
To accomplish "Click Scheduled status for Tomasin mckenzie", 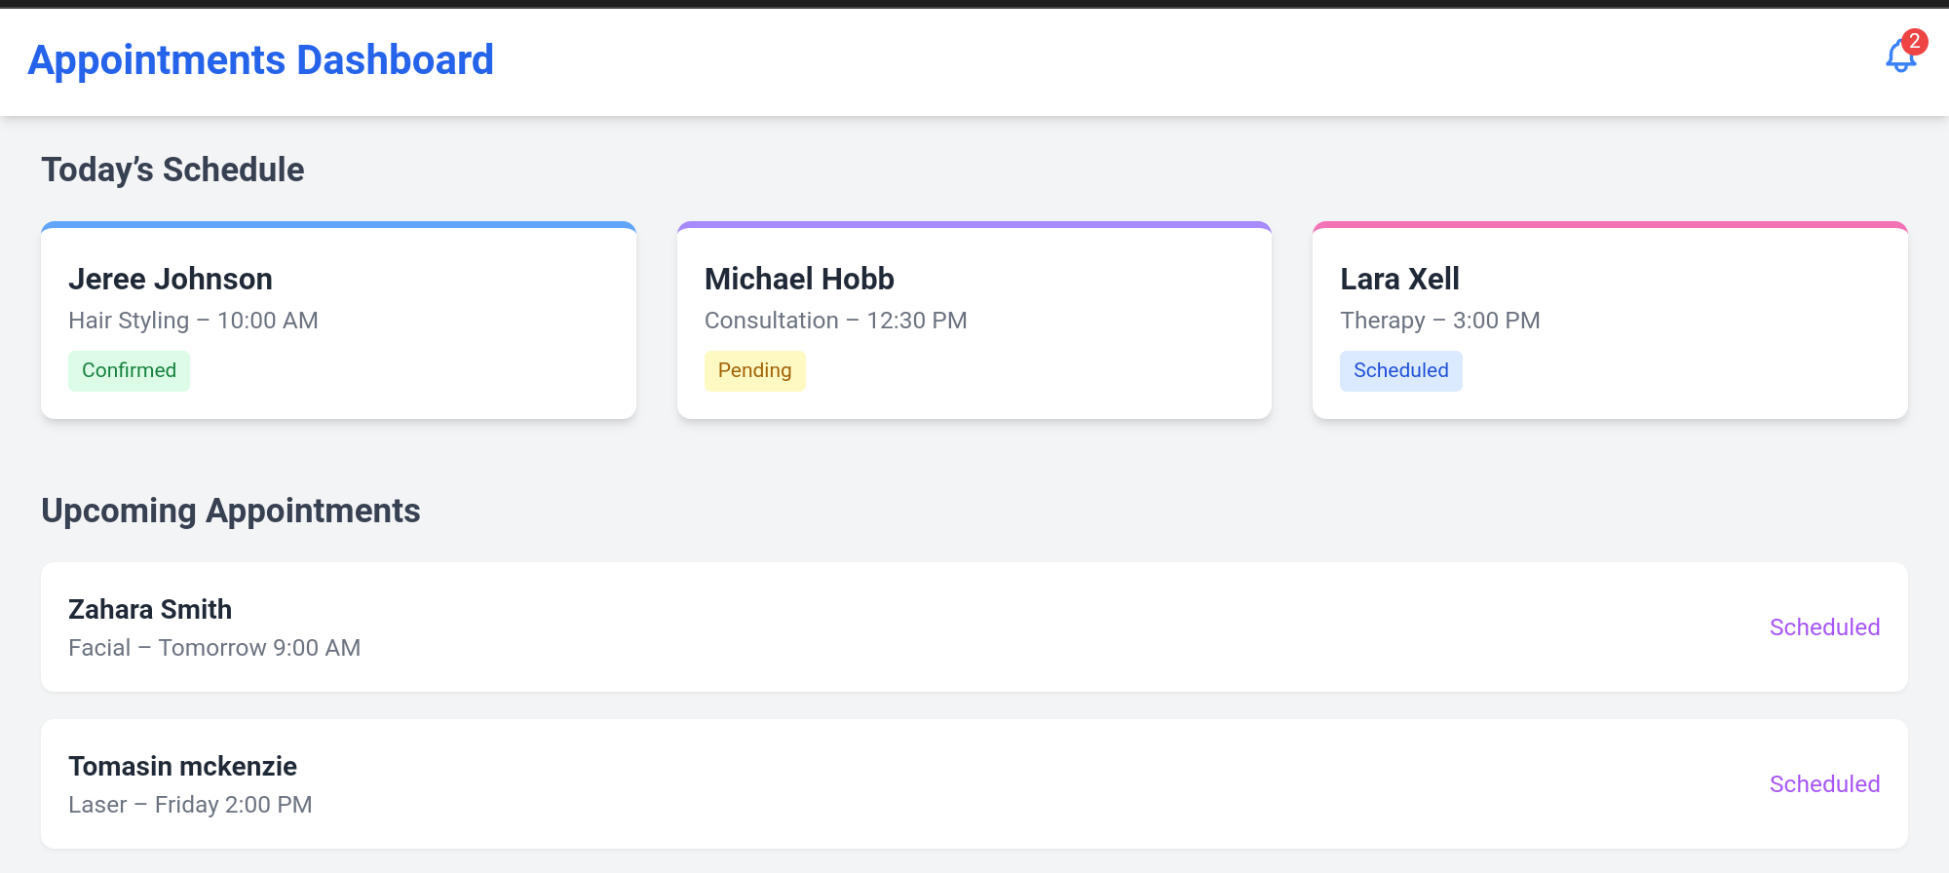I will click(x=1824, y=784).
